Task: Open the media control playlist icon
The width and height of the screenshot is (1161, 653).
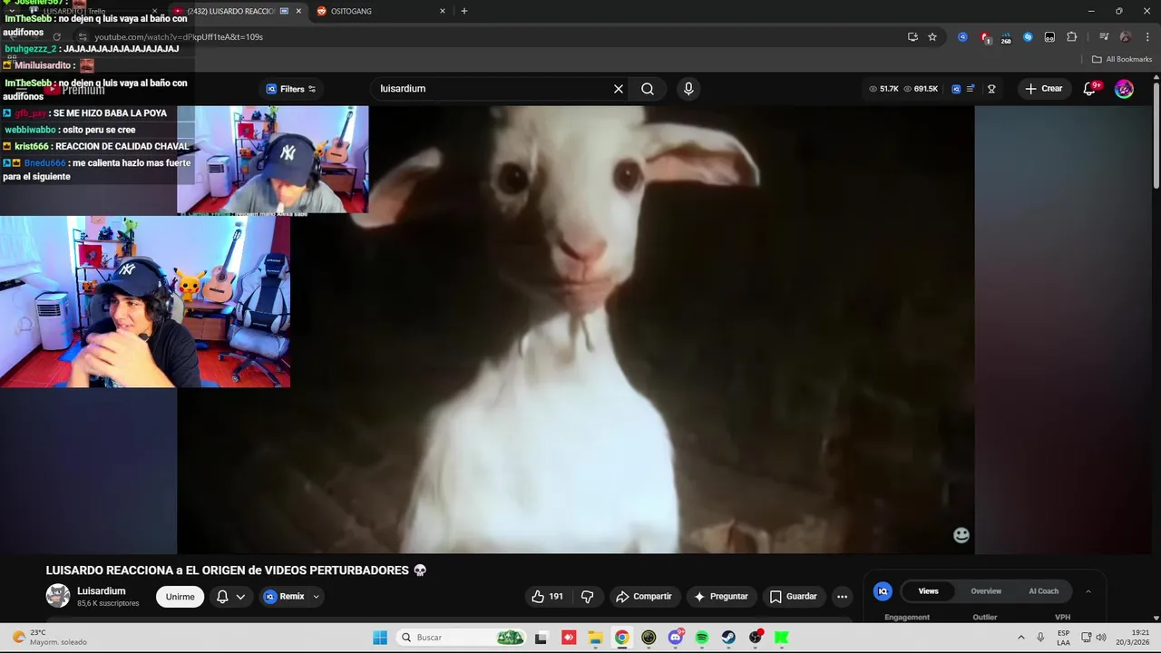Action: (1104, 37)
